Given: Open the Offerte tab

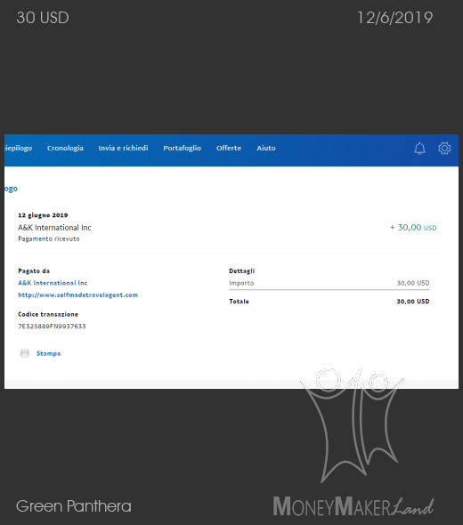Looking at the screenshot, I should [x=229, y=148].
